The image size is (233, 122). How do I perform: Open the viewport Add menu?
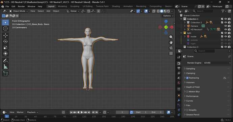48,11
